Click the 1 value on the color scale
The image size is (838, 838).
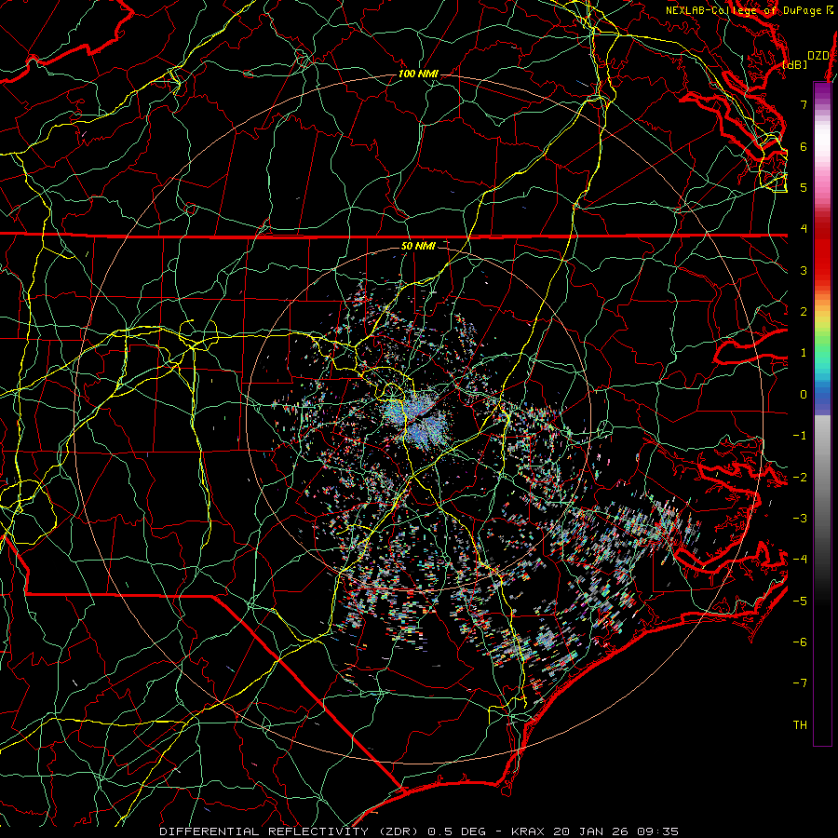click(804, 353)
